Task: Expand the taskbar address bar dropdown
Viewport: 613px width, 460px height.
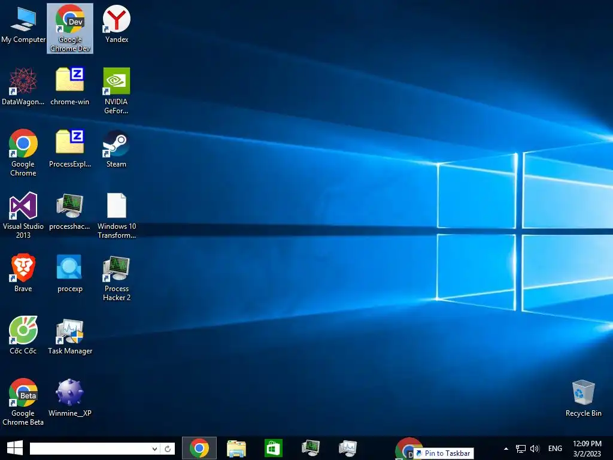Action: coord(155,449)
